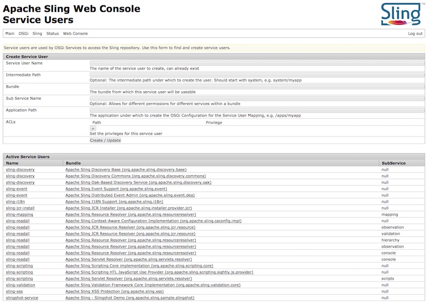Select the 'scripts' subservice cell
429x307 pixels.
[388, 279]
